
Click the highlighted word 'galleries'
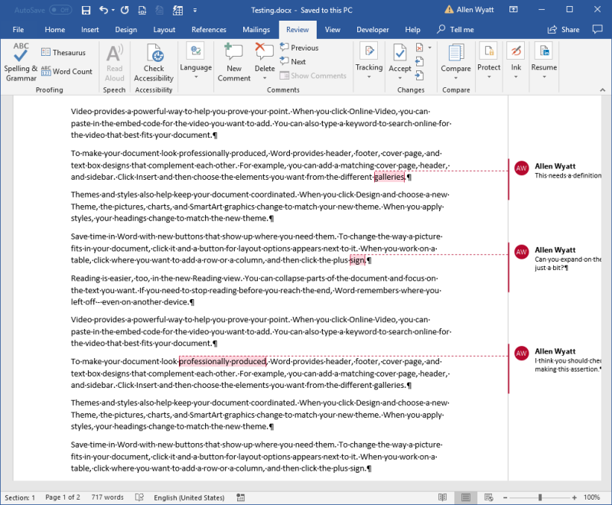(389, 177)
